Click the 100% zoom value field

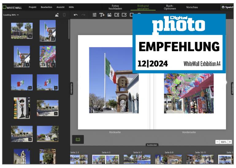tap(223, 142)
